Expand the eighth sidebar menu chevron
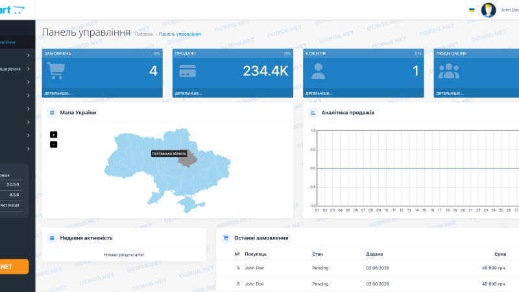The image size is (519, 292). [x=29, y=149]
